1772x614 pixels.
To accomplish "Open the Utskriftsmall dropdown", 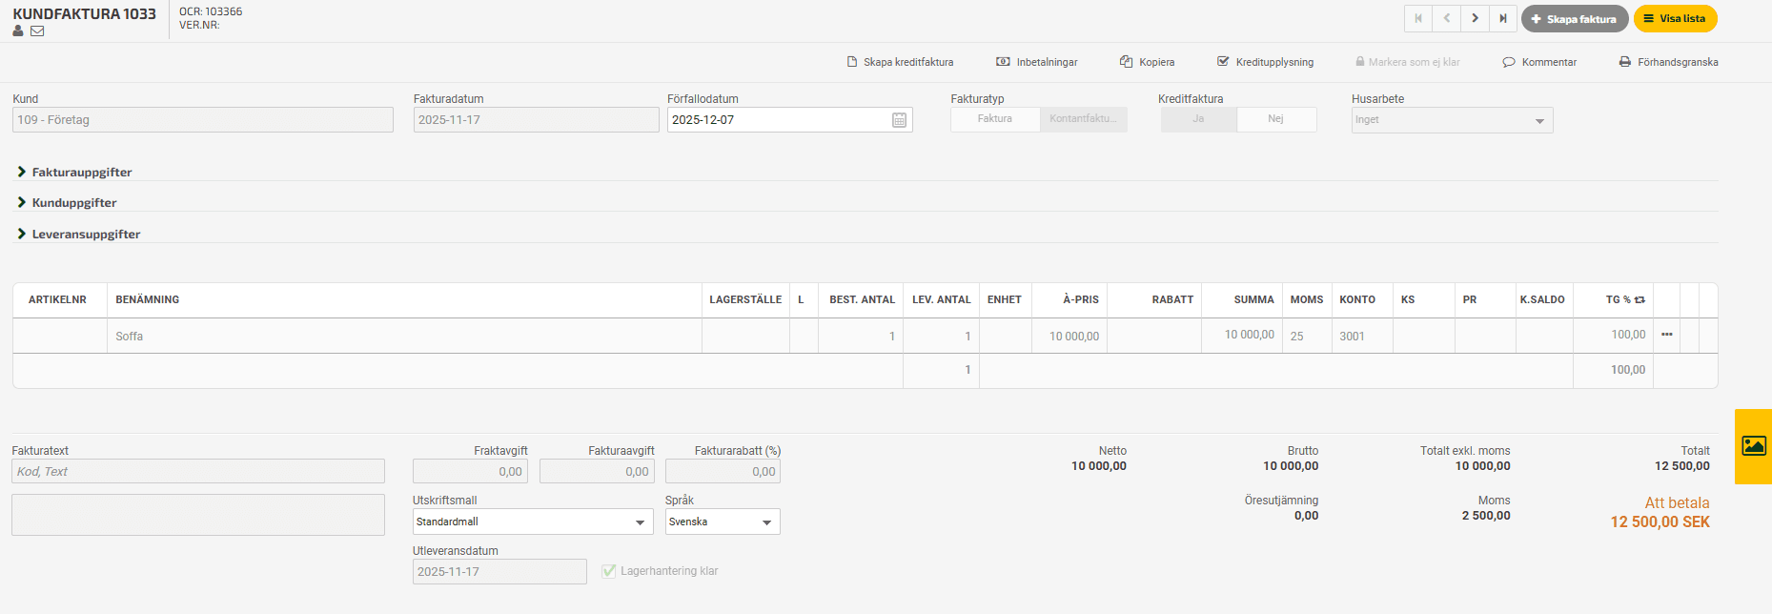I will pos(533,522).
